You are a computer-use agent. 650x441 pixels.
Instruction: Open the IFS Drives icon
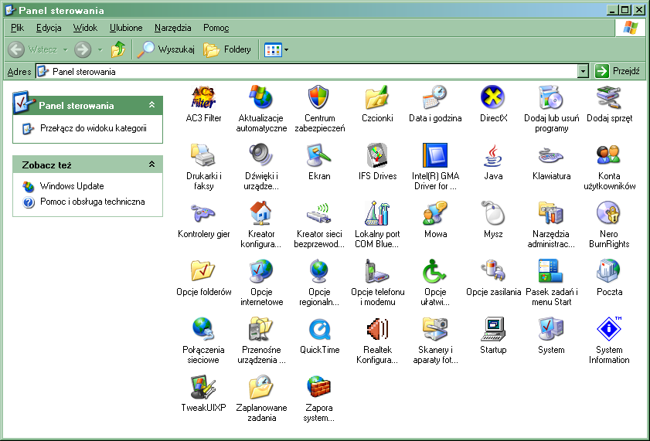click(377, 157)
